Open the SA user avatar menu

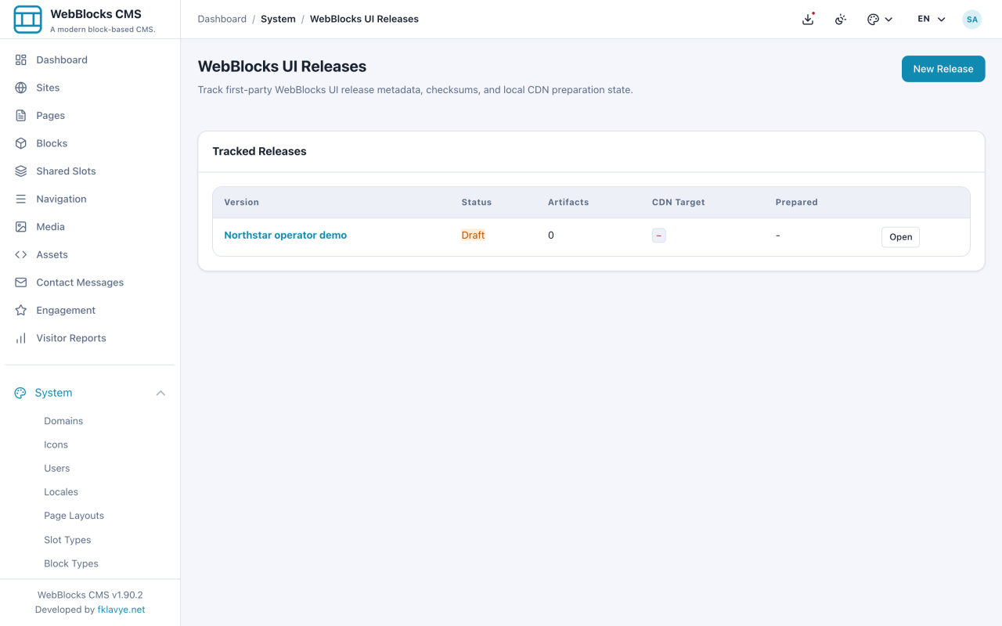(x=972, y=19)
